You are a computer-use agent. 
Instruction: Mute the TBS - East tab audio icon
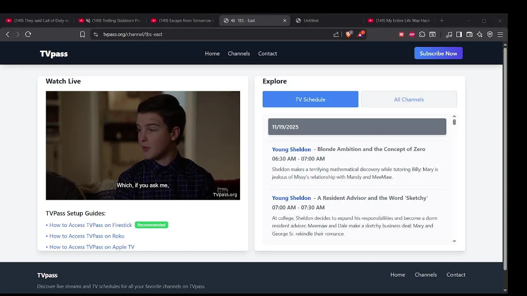(x=233, y=21)
